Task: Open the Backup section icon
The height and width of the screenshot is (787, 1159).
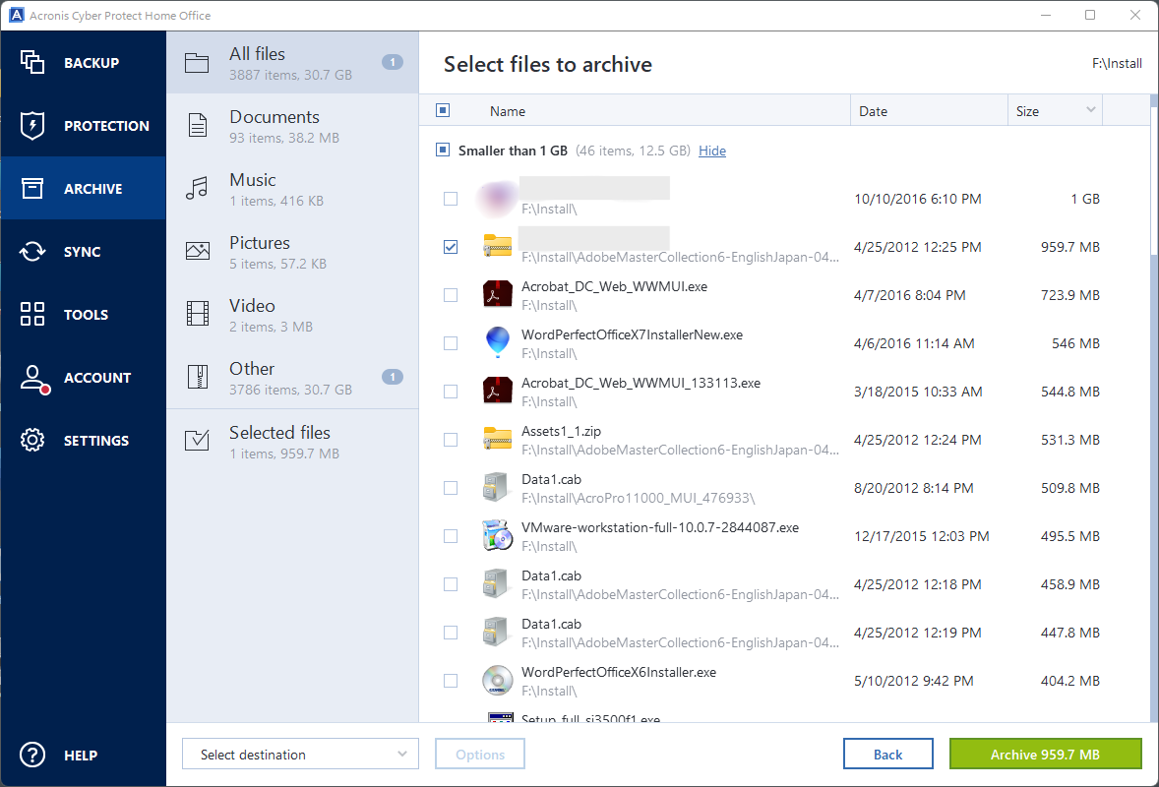Action: coord(32,63)
